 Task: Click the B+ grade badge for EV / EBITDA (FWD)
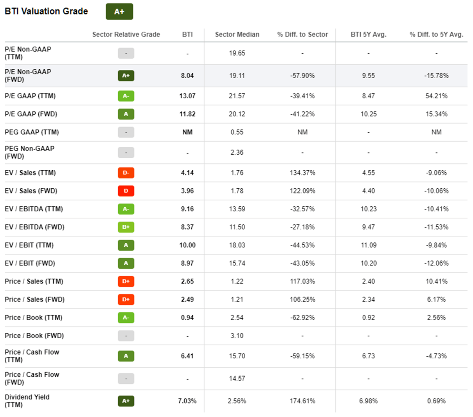tap(126, 227)
